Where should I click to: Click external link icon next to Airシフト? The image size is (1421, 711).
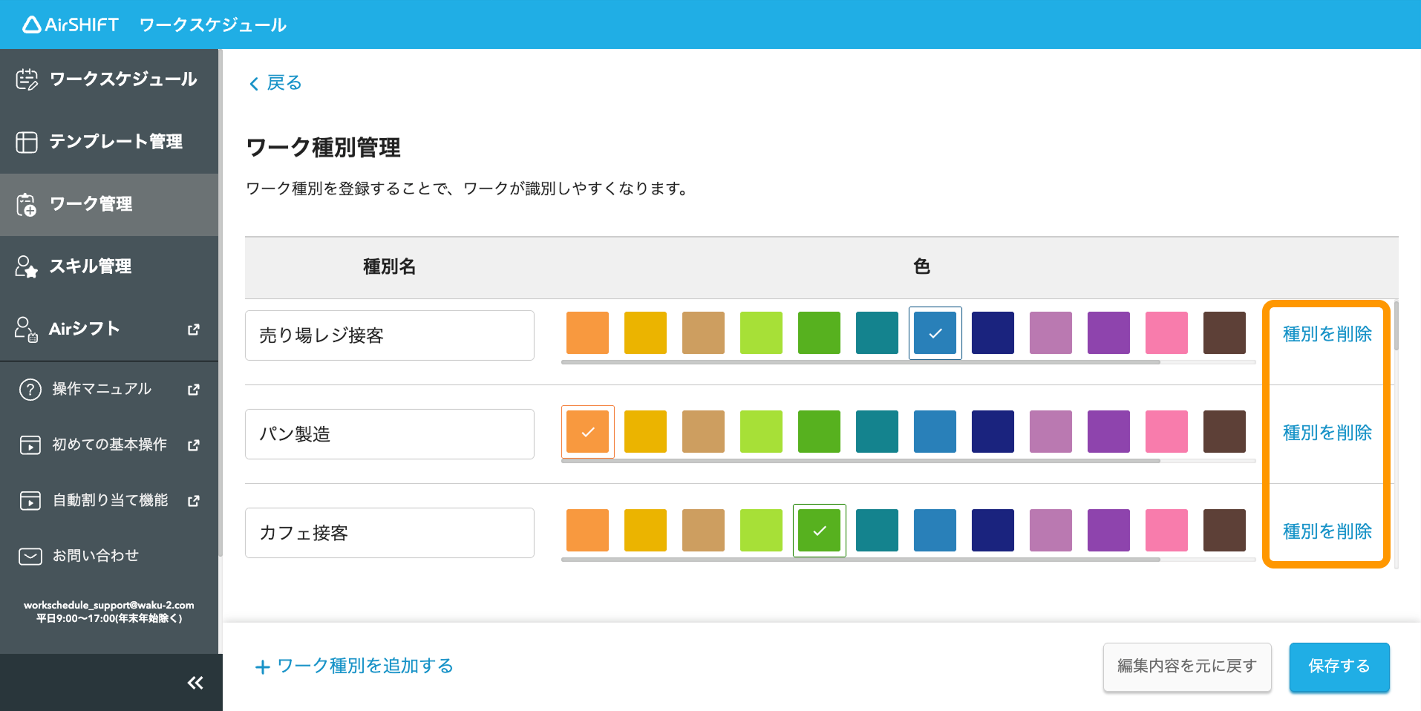(194, 329)
